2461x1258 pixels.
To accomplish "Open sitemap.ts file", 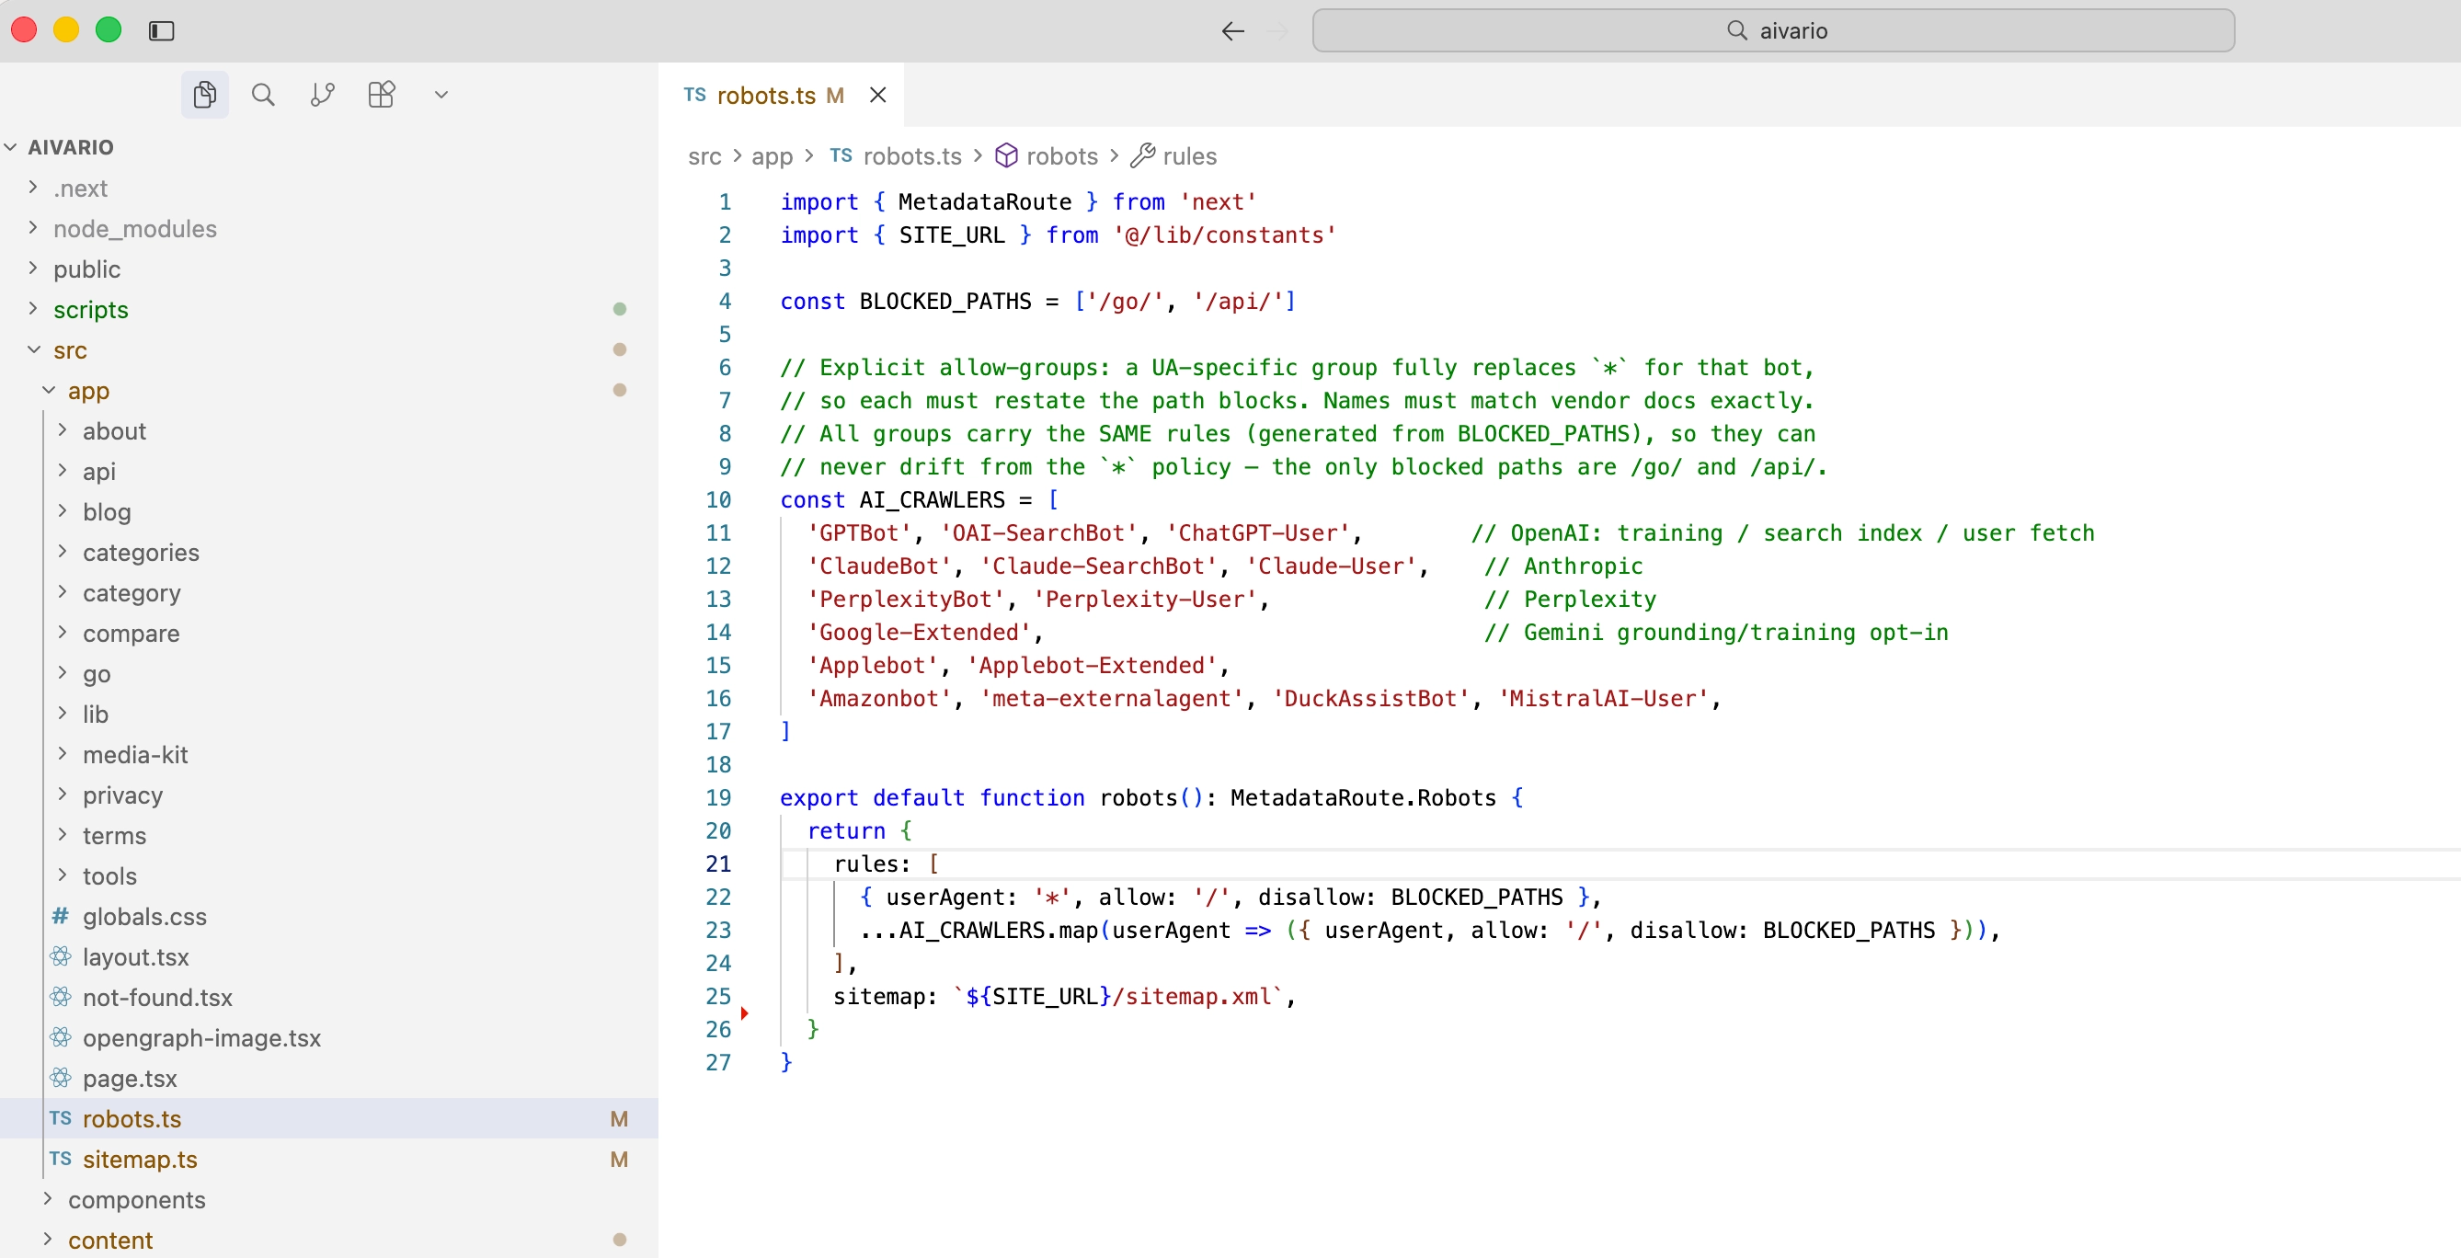I will 328,1159.
